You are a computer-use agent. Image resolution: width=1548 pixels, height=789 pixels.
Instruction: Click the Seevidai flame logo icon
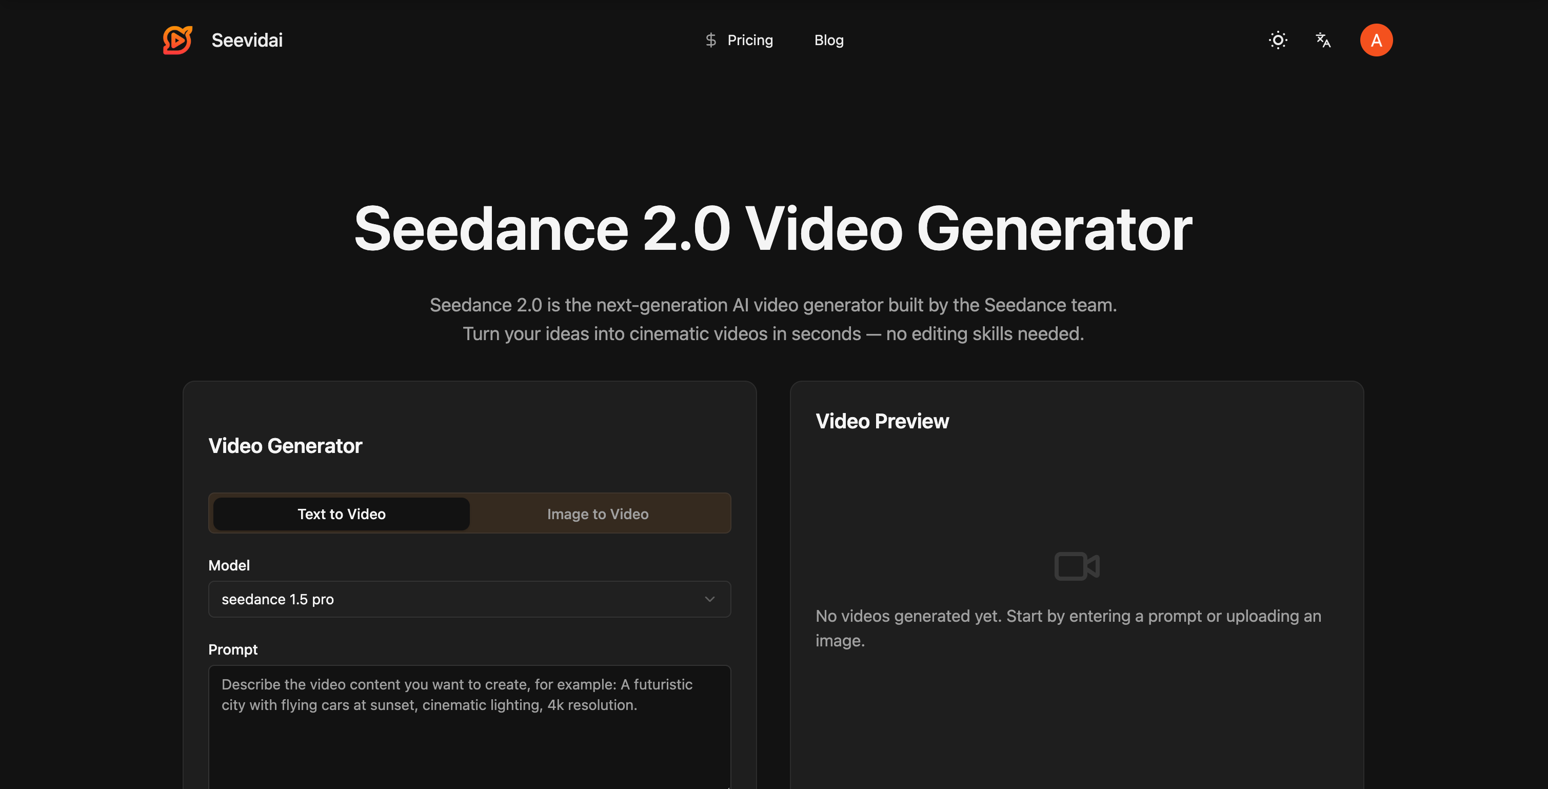tap(177, 40)
